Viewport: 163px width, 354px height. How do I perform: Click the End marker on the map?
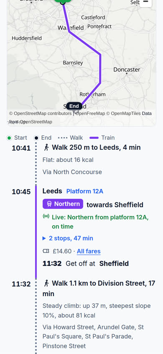(x=74, y=106)
